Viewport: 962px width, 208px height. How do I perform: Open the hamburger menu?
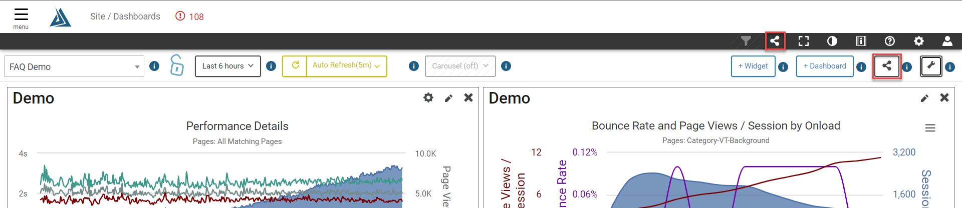tap(21, 18)
